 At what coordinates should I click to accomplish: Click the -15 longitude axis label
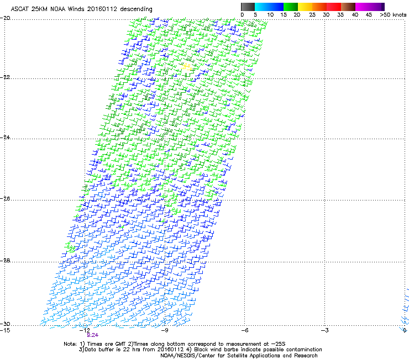pos(5,330)
